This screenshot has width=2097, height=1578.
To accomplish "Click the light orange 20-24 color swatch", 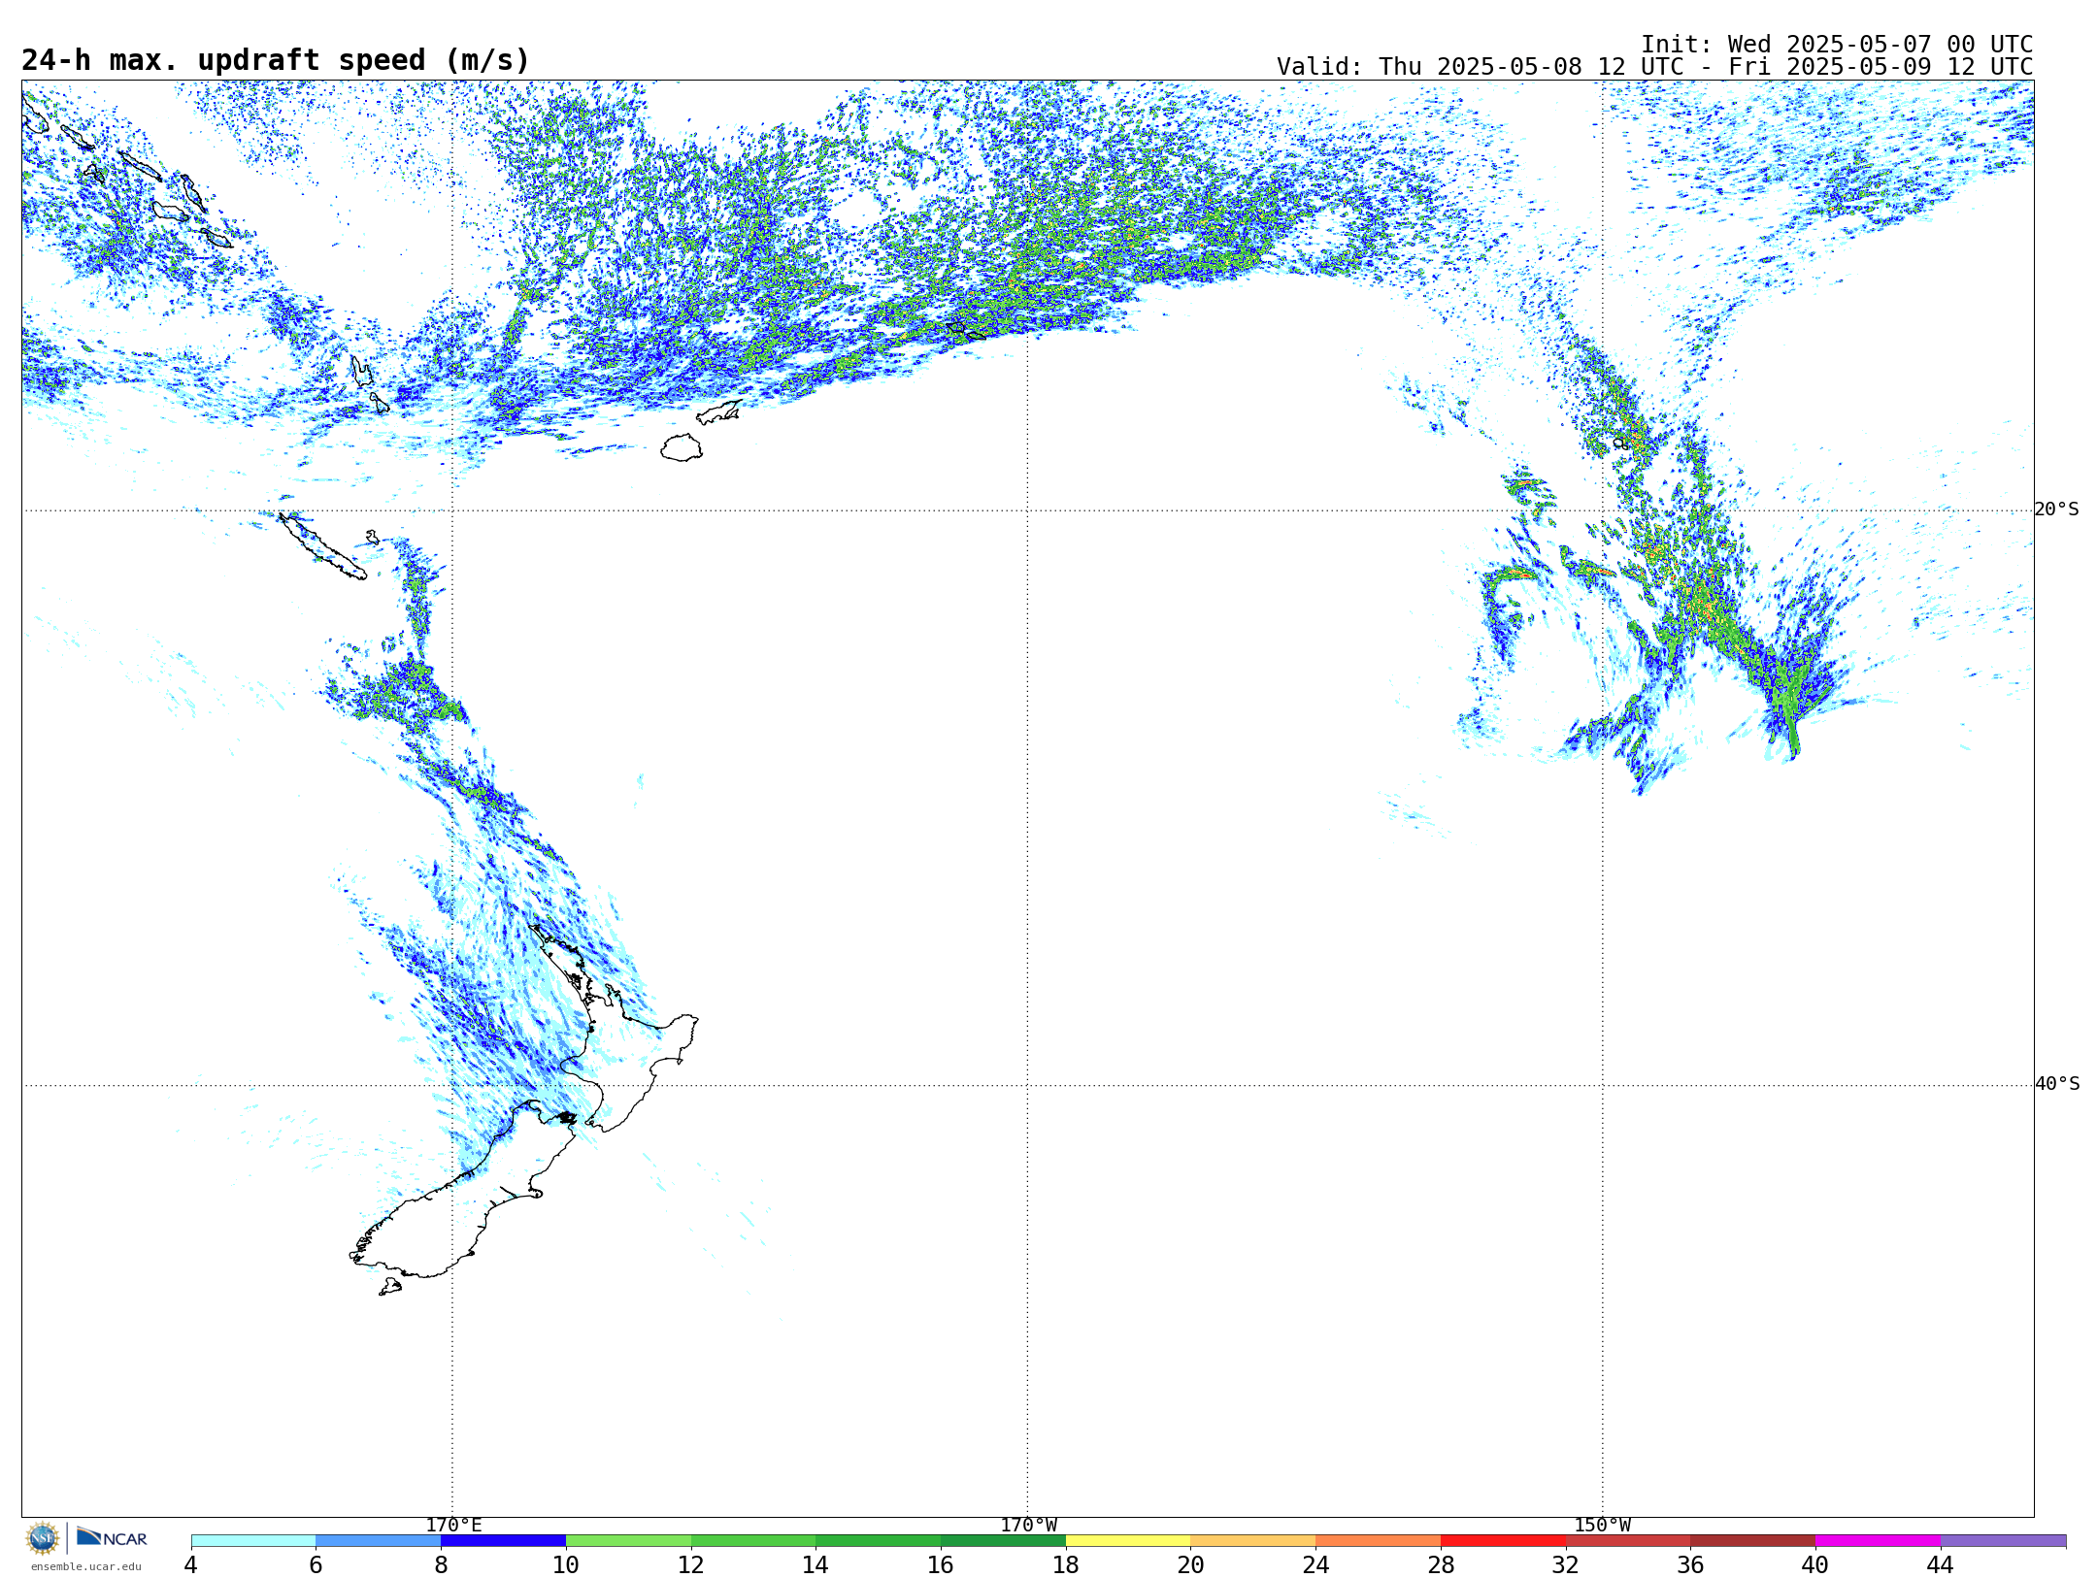I will pos(1253,1541).
